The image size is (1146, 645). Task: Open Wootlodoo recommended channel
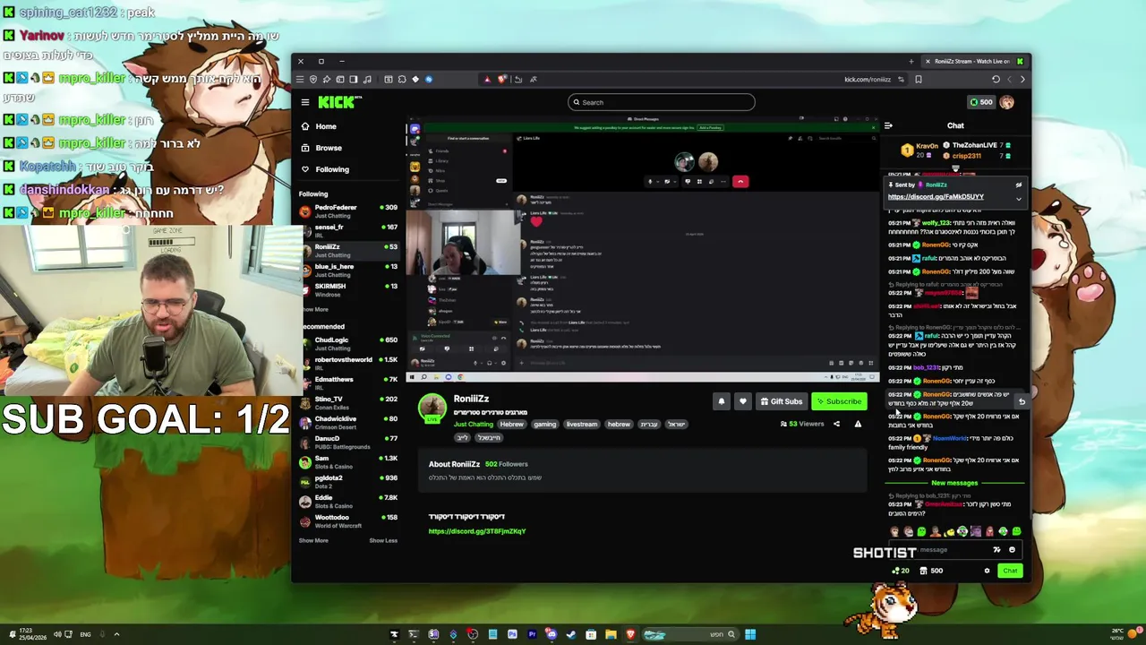coord(349,520)
